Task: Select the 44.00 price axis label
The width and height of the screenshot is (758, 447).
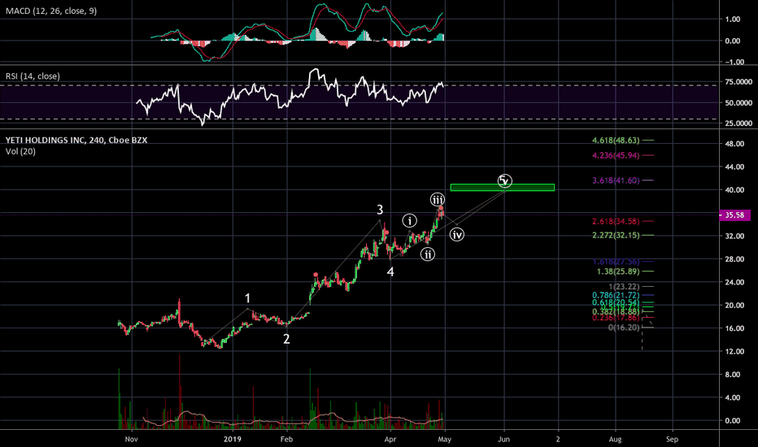Action: 734,167
